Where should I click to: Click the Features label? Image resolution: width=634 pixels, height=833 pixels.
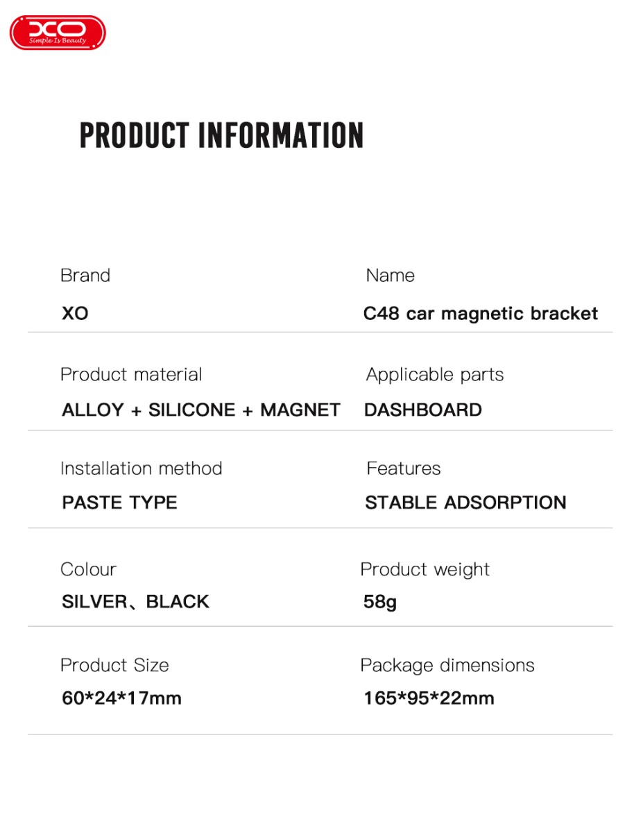[403, 469]
